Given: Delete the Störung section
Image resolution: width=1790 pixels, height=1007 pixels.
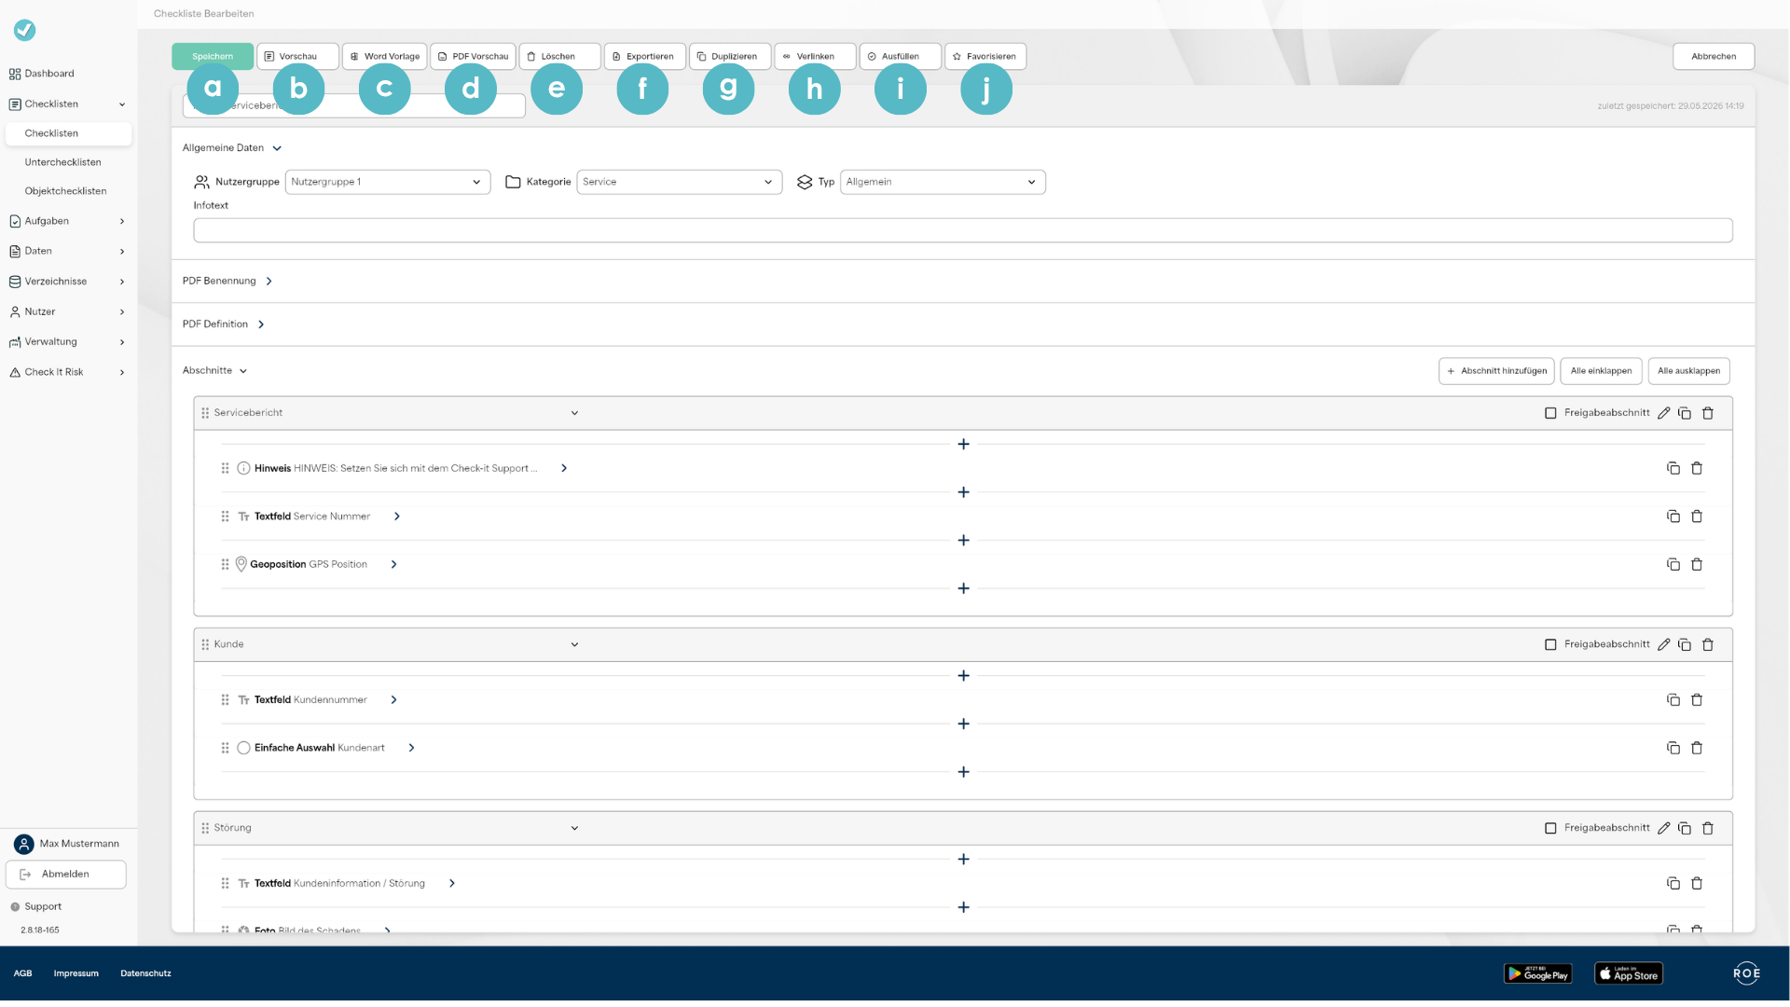Looking at the screenshot, I should point(1708,828).
